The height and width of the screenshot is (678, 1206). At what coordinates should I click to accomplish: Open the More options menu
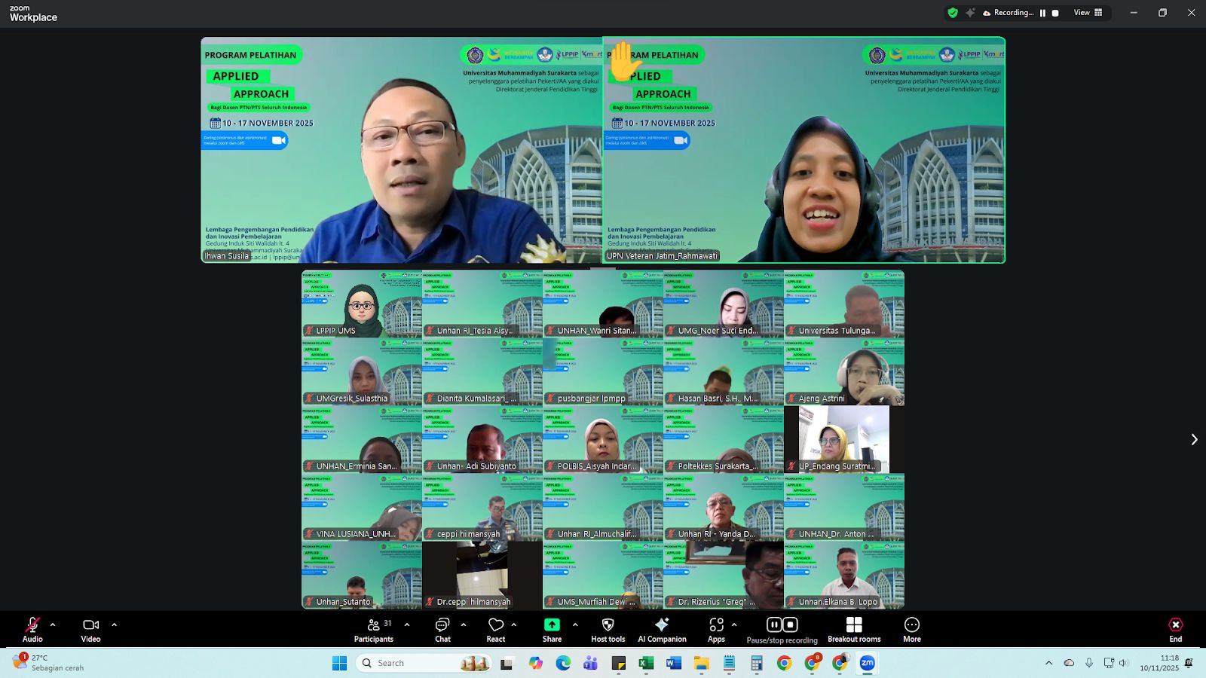[x=912, y=630]
